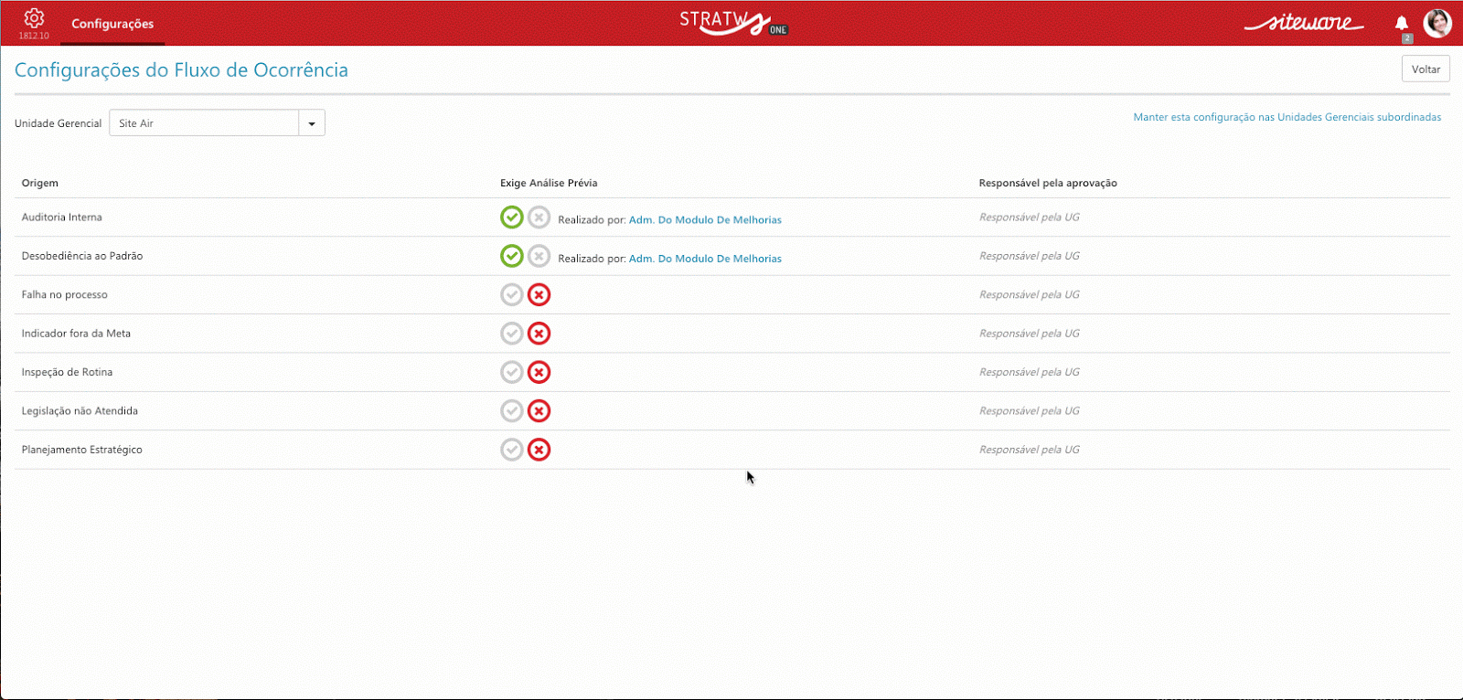The image size is (1463, 700).
Task: Click Responsável pela UG for Planejamento Estratégico
Action: point(1030,450)
